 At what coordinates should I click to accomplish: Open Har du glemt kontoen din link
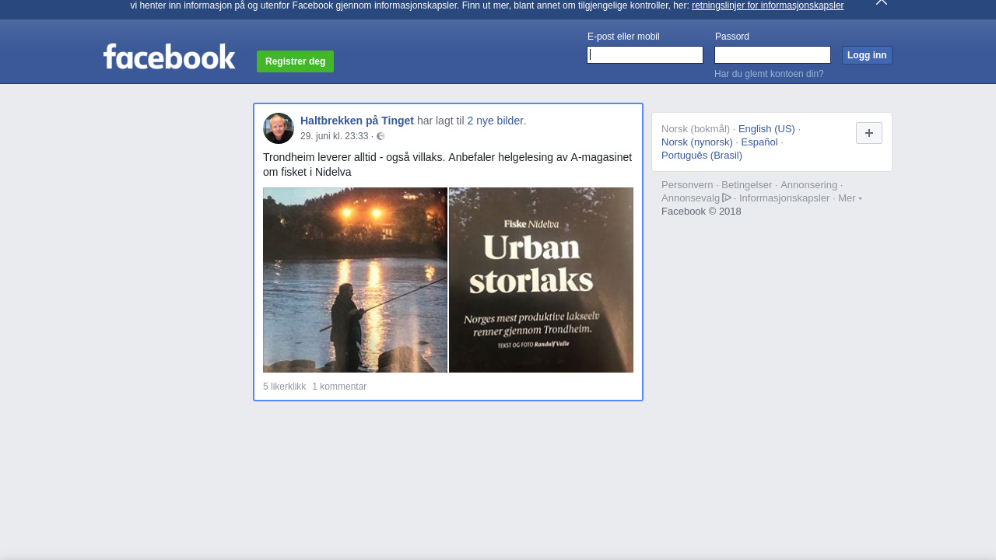pyautogui.click(x=769, y=74)
